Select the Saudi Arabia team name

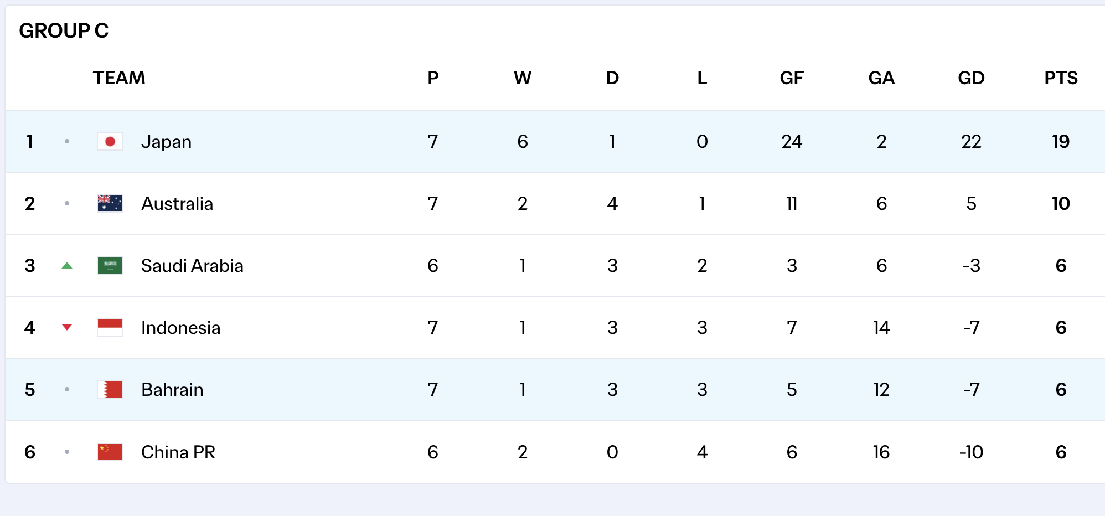pyautogui.click(x=192, y=266)
